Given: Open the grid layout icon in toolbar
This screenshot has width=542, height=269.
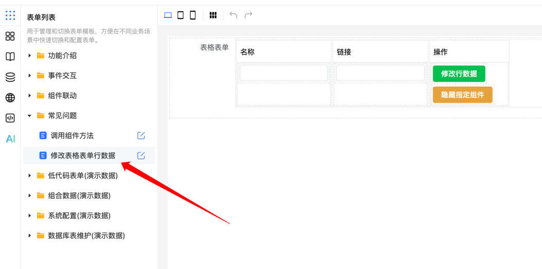Looking at the screenshot, I should point(213,15).
